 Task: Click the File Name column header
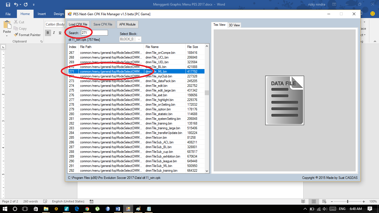coord(165,47)
